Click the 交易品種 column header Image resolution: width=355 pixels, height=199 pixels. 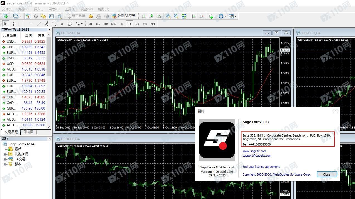click(11, 35)
